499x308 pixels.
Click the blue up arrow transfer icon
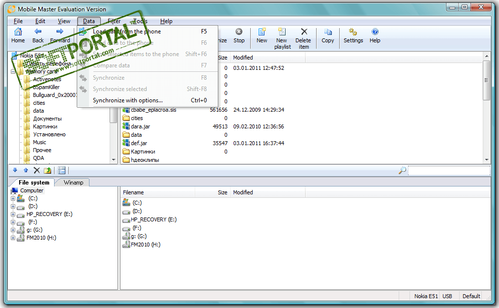click(x=26, y=170)
